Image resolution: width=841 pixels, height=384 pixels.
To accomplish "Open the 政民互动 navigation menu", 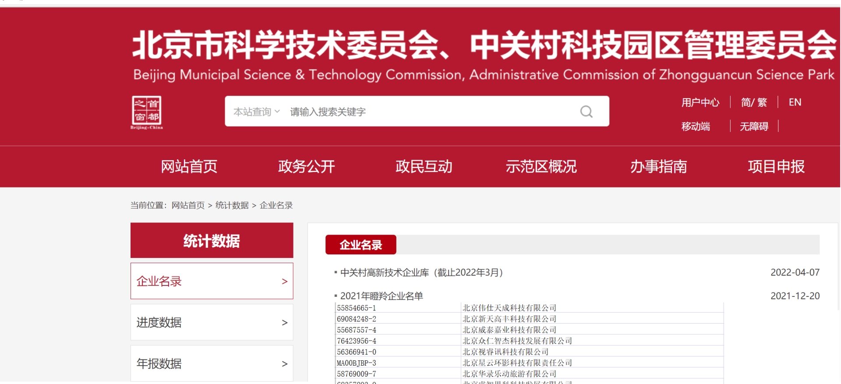I will [x=424, y=166].
